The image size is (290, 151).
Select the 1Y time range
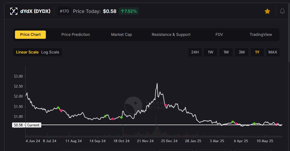[x=257, y=52]
